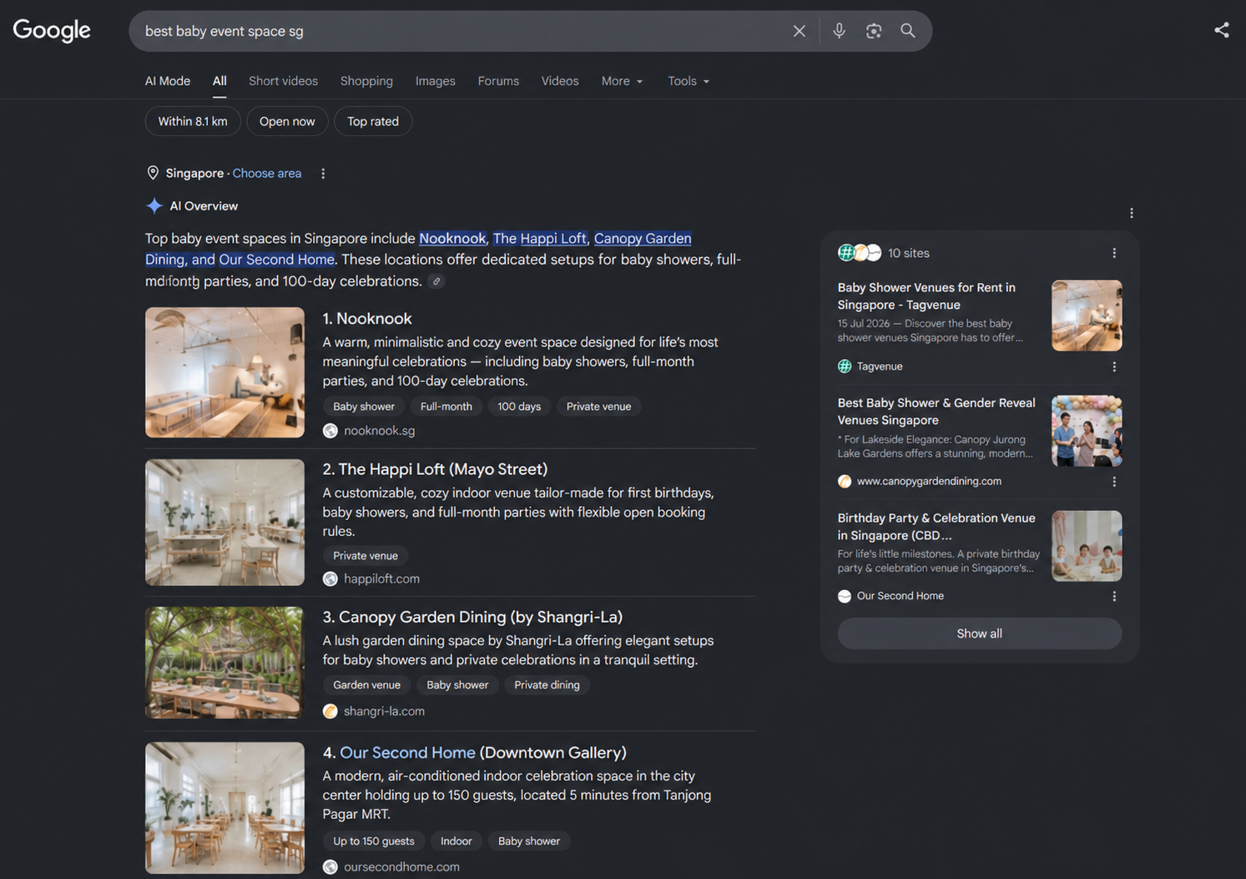The image size is (1246, 879).
Task: Select the All tab
Action: point(219,81)
